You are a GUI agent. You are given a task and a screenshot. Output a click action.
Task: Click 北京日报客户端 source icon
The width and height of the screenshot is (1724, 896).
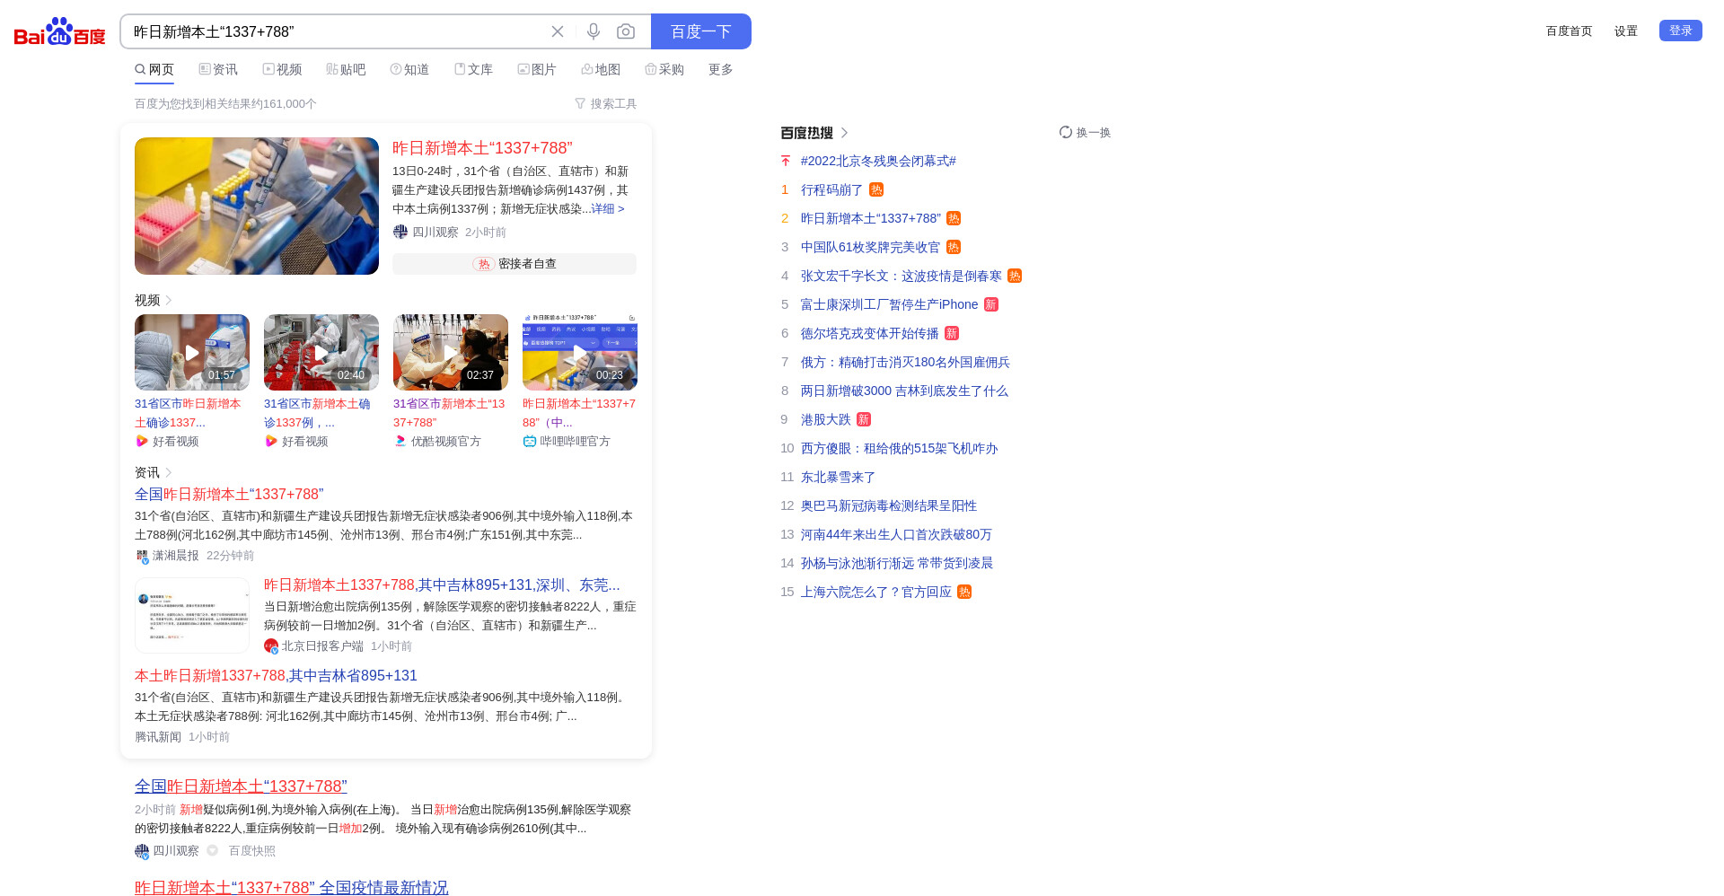pyautogui.click(x=271, y=646)
